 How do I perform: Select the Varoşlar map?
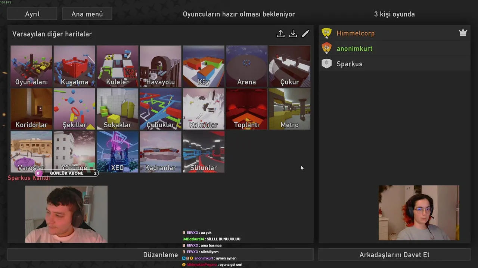coord(31,152)
